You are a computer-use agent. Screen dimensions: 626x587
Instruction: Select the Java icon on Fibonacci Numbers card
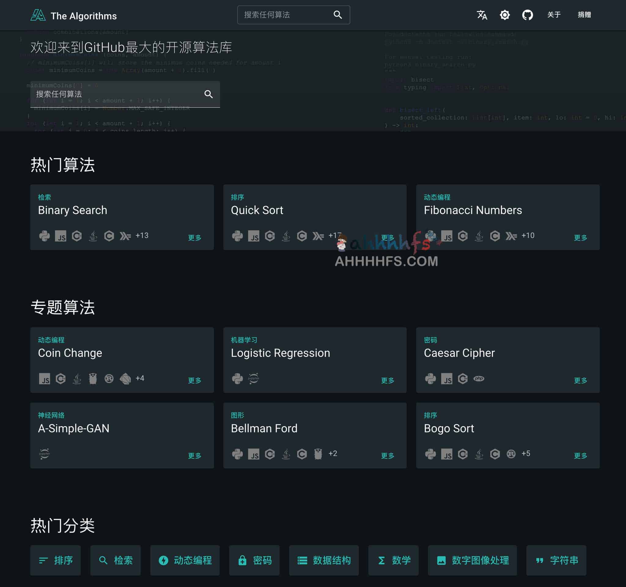[479, 236]
